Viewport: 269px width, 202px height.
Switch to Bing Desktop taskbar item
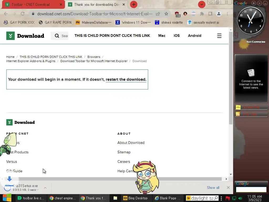pos(136,198)
